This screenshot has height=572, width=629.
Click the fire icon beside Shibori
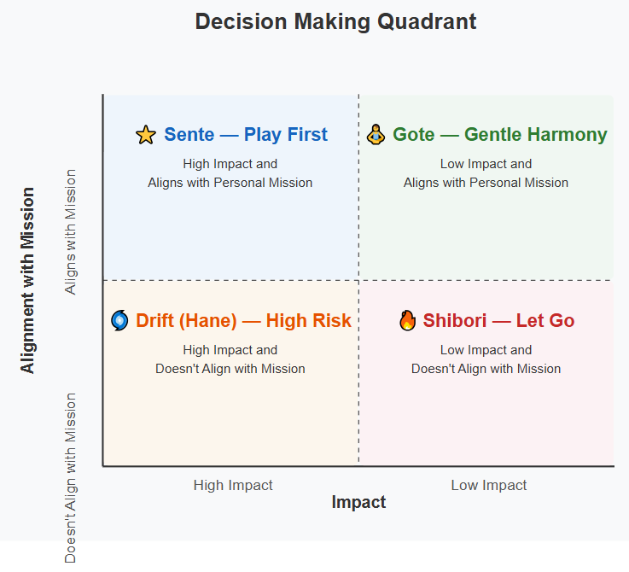point(407,321)
